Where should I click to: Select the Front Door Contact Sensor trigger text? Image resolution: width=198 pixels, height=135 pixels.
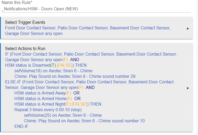[x=30, y=28]
